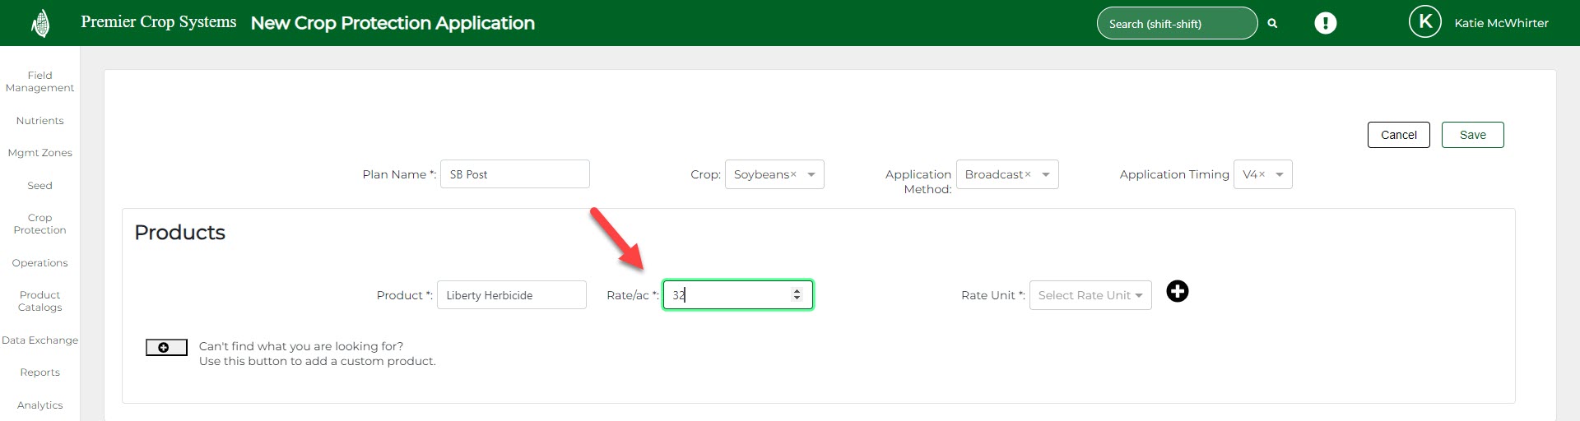Remove the Broadcast application method selection
This screenshot has width=1580, height=421.
click(x=1028, y=174)
